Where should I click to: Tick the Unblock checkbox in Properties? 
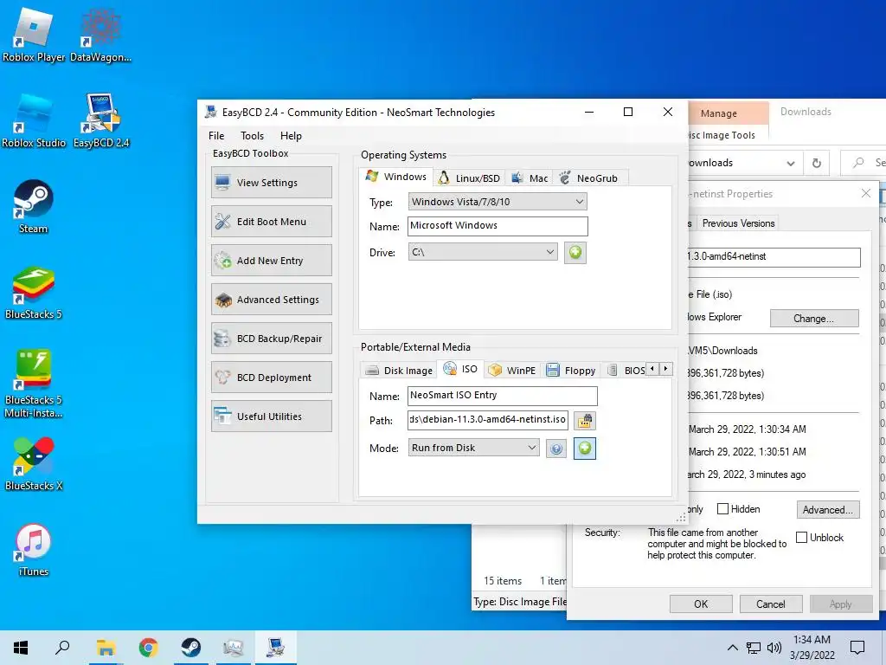coord(801,537)
